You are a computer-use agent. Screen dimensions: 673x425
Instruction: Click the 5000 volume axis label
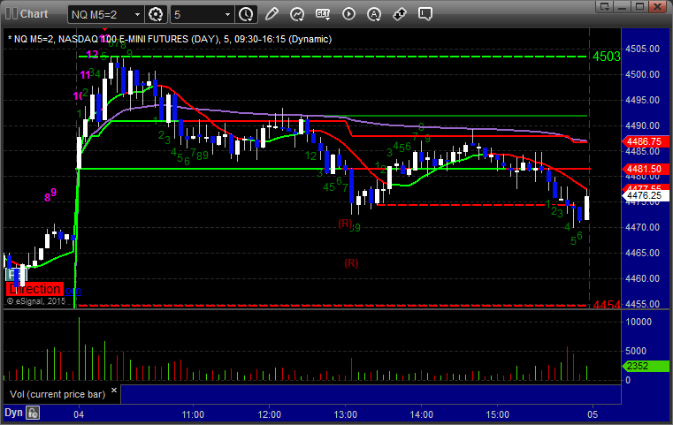pos(636,352)
